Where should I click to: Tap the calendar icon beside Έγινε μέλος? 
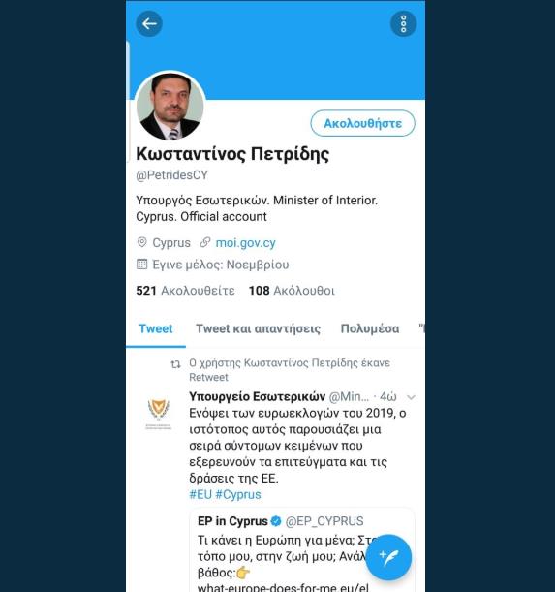pyautogui.click(x=142, y=264)
